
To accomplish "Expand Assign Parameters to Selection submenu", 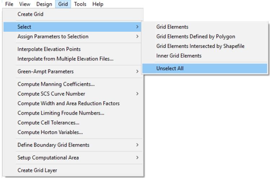I will tap(53, 36).
